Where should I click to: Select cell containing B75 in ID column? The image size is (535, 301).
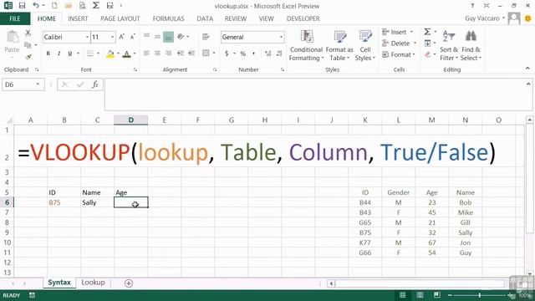[64, 202]
